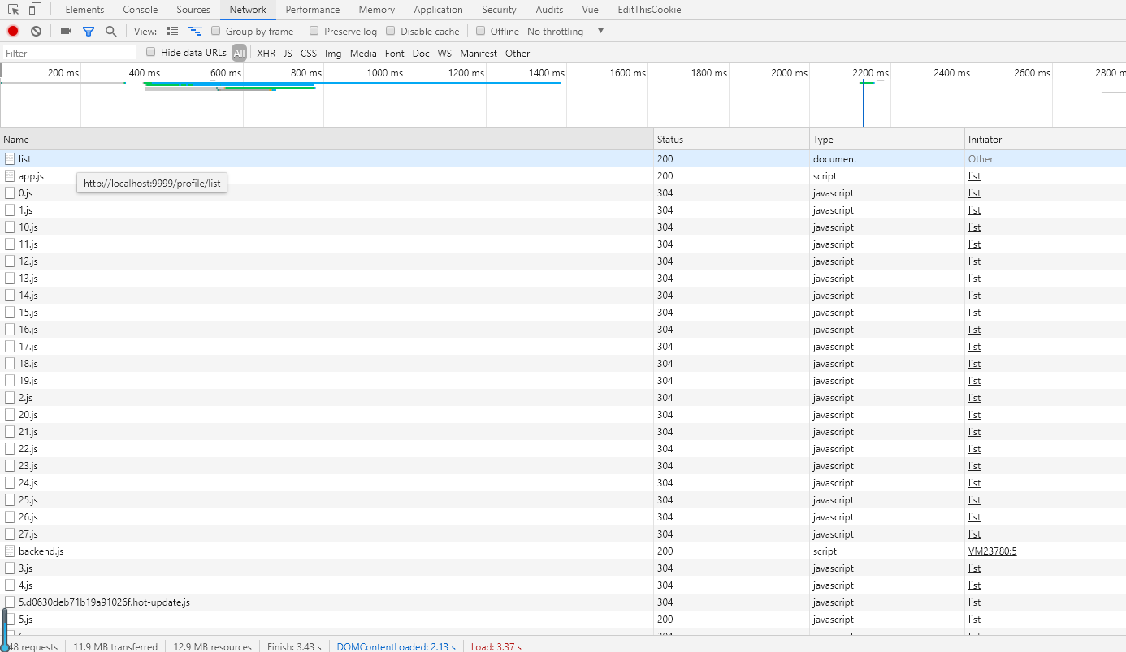Select the 5.d0630deb71b19a91026f.hot-update.js request
1126x652 pixels.
point(563,602)
